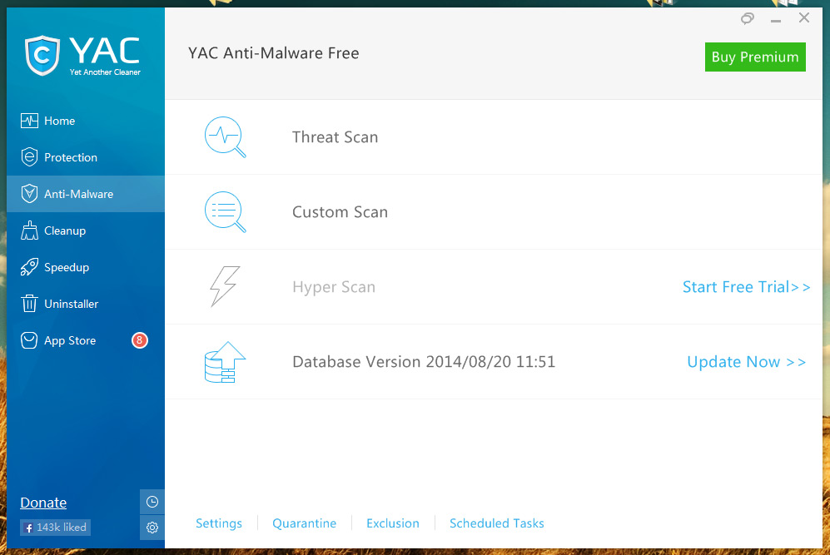This screenshot has height=555, width=830.
Task: Click the Custom Scan list magnifier icon
Action: pos(225,211)
